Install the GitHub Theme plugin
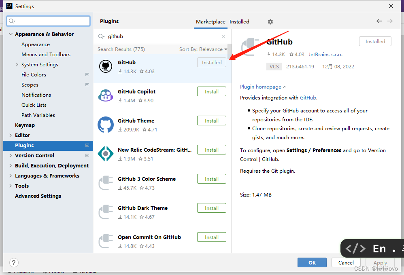The image size is (404, 275). pos(212,121)
